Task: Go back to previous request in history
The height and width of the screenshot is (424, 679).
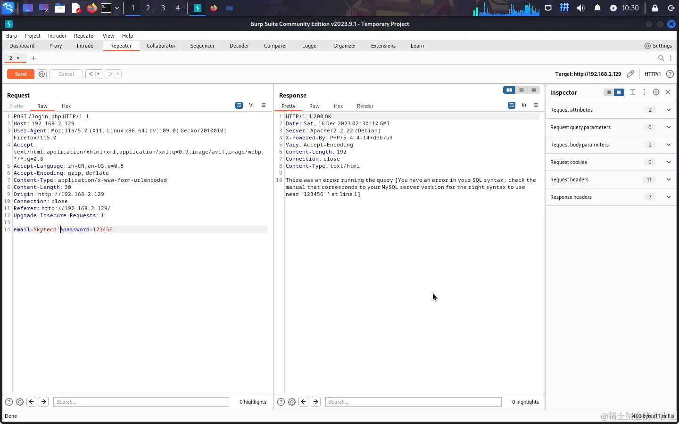Action: (91, 74)
